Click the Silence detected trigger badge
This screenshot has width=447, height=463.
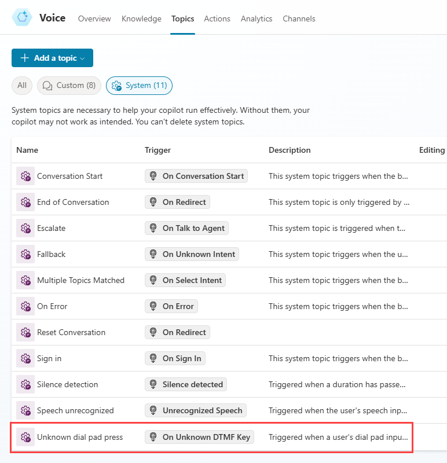pyautogui.click(x=185, y=384)
